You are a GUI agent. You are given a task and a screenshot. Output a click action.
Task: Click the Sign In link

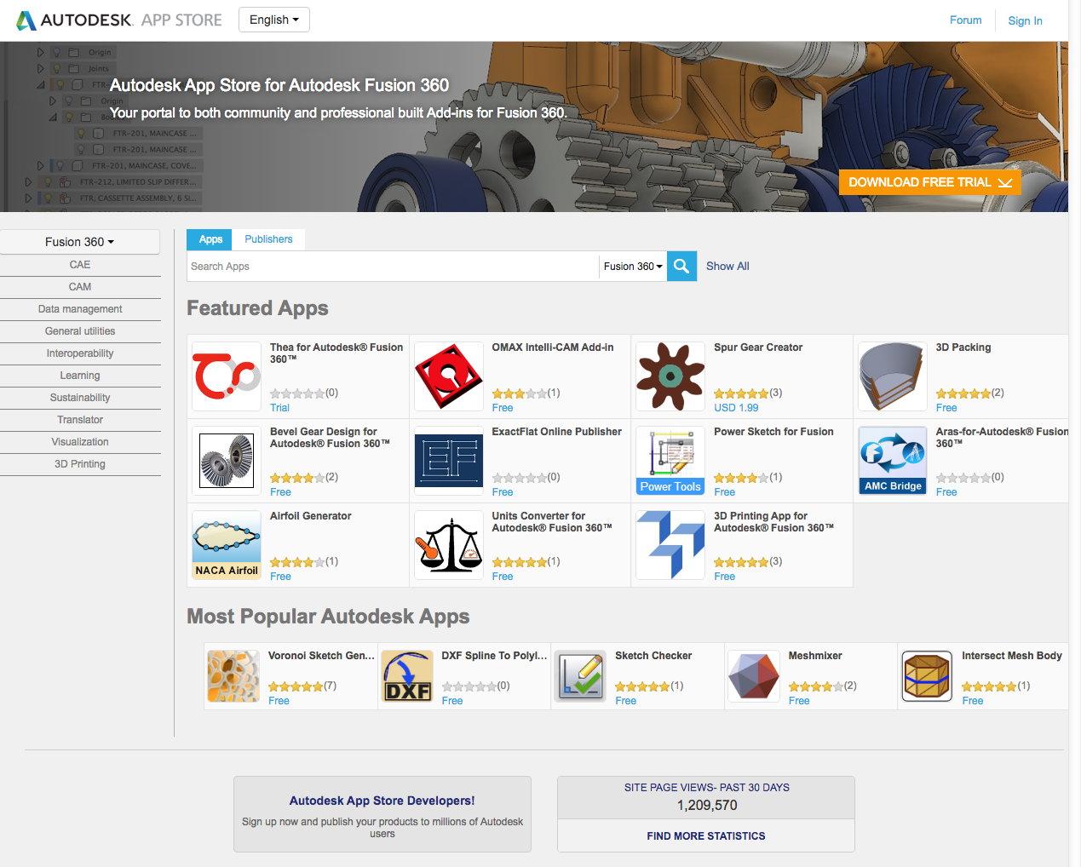(x=1025, y=20)
